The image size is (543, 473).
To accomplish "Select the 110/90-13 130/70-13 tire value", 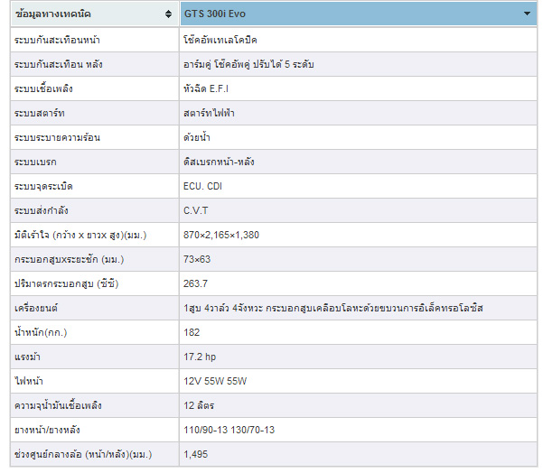I will [229, 430].
